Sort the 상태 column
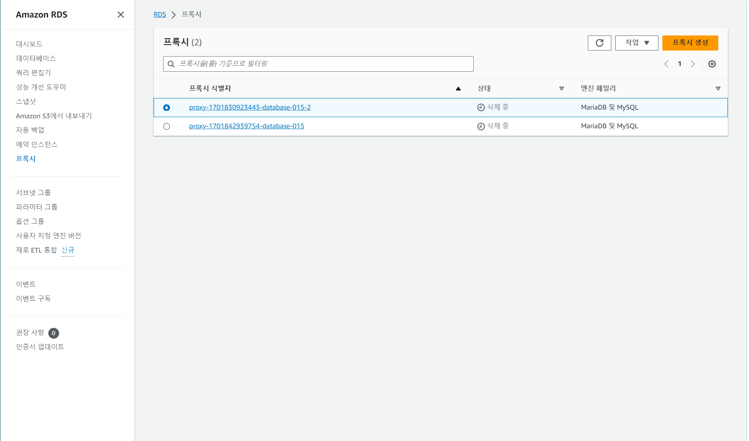This screenshot has height=441, width=749. tap(561, 88)
